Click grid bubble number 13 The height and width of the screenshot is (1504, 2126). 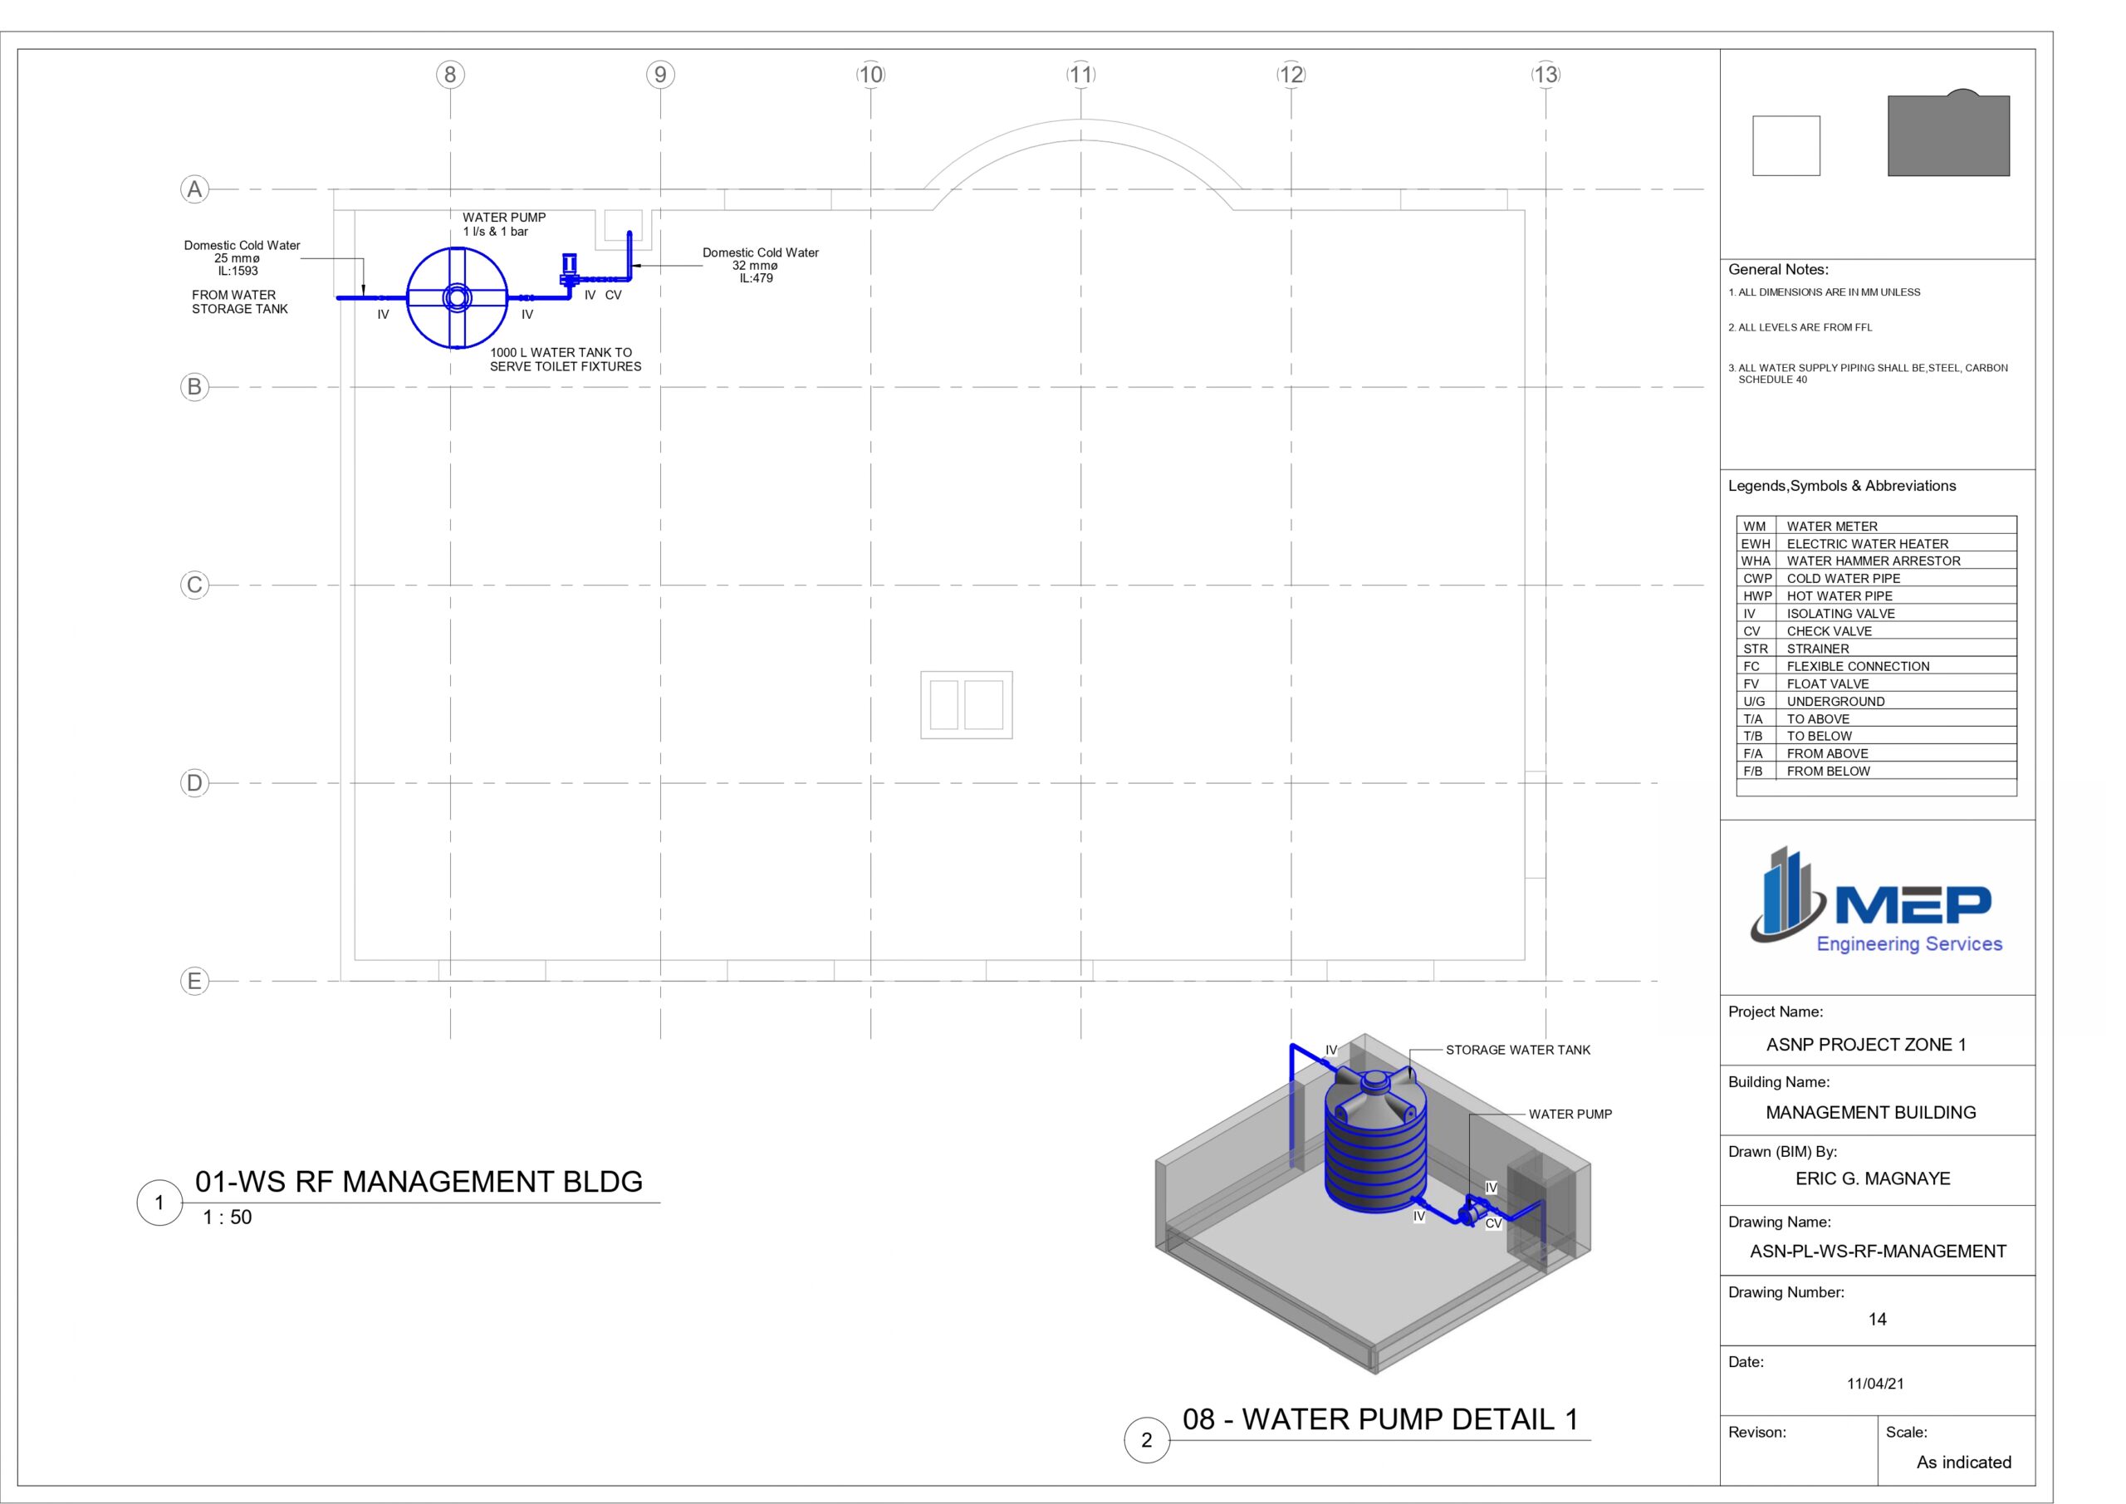[x=1546, y=75]
